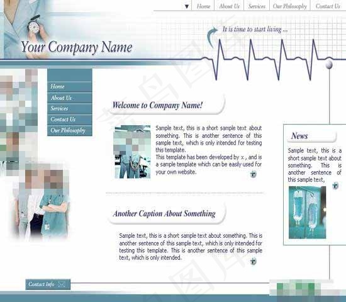Expand the News item with its plus icon

335,186
